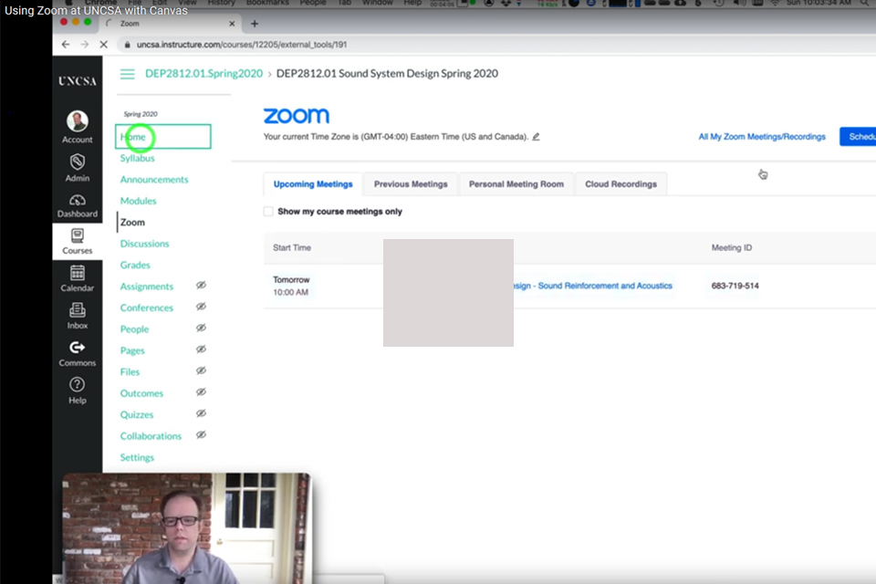Switch to the Previous Meetings tab

pyautogui.click(x=411, y=184)
